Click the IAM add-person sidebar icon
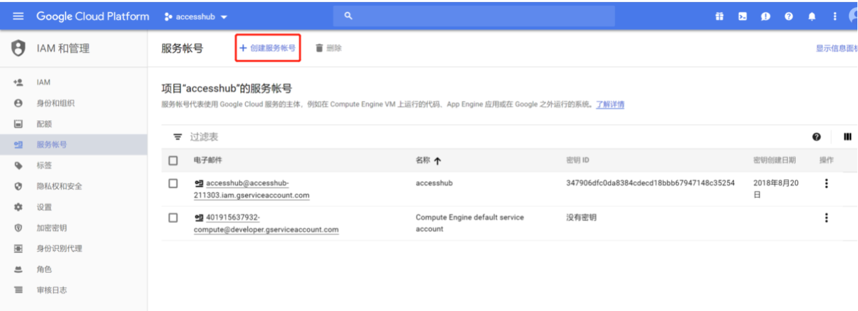858x311 pixels. tap(18, 82)
